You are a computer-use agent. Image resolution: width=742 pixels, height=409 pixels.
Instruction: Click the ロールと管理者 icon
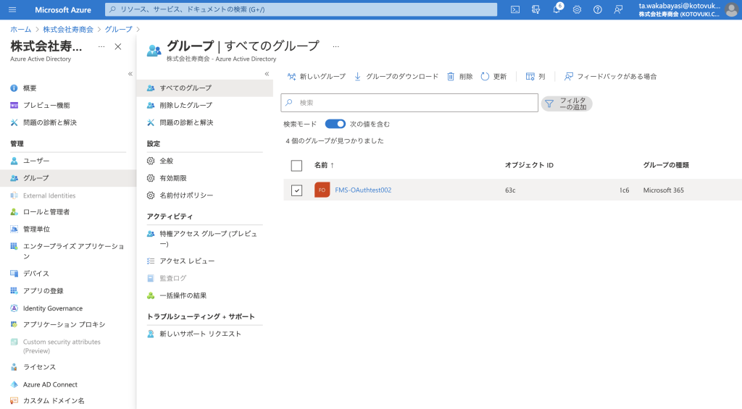click(x=14, y=212)
